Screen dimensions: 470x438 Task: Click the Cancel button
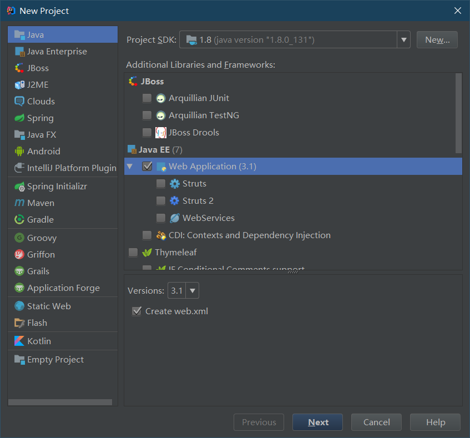[376, 422]
